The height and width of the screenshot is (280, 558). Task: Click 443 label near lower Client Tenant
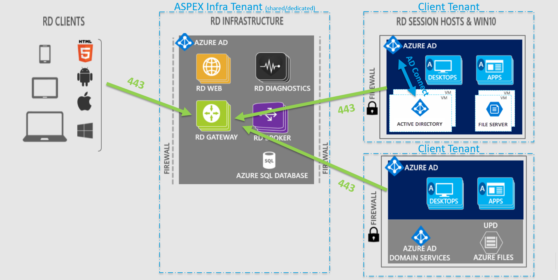(x=347, y=186)
